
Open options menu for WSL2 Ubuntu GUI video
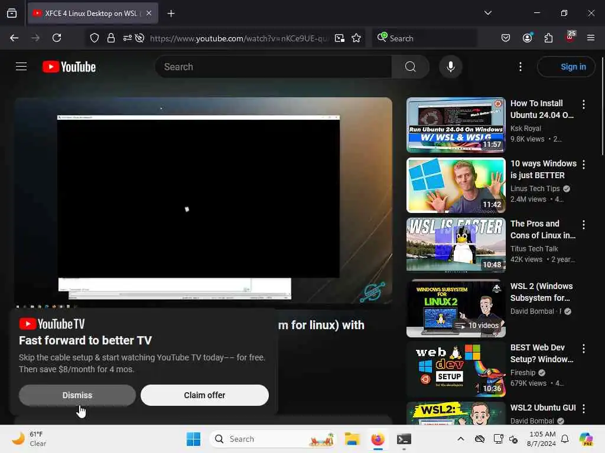(x=583, y=409)
